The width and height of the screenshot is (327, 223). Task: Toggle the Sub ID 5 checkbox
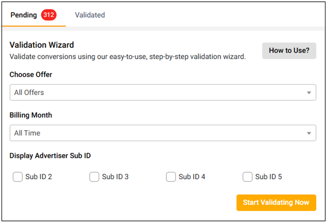coord(247,177)
